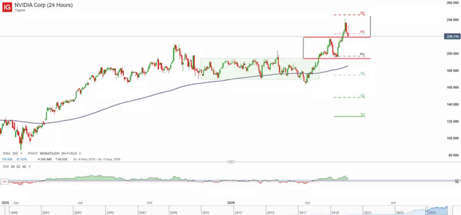Screen dimensions: 461x215
Task: Click the 200.000 price axis label
Action: tap(453, 54)
